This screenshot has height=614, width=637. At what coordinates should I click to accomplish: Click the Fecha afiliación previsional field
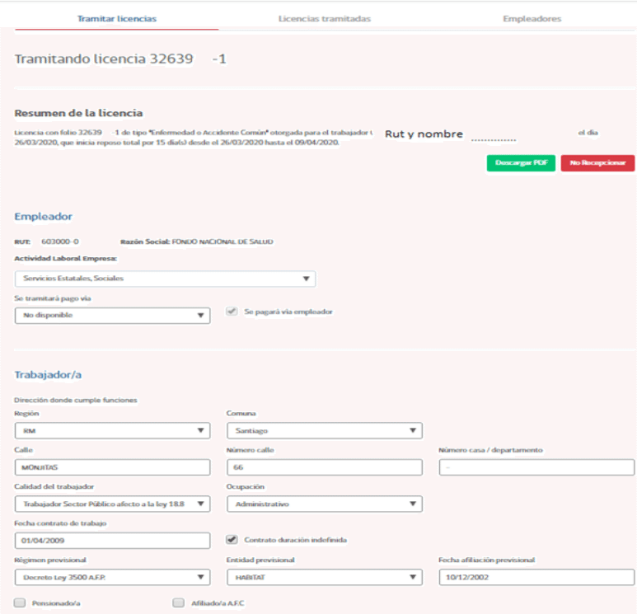(536, 577)
